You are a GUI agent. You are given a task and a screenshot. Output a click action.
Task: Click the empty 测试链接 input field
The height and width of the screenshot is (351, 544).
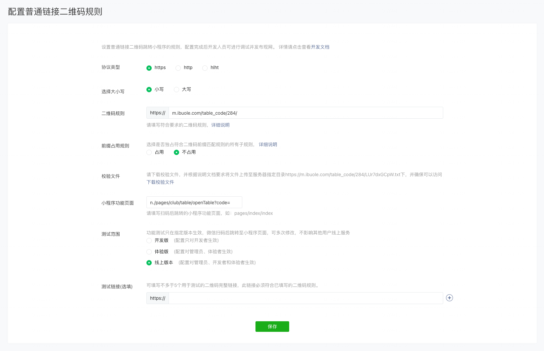tap(305, 298)
